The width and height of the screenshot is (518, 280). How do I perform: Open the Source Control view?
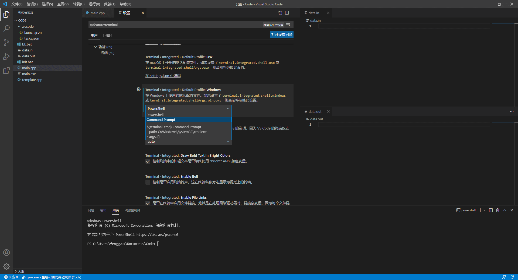point(6,43)
